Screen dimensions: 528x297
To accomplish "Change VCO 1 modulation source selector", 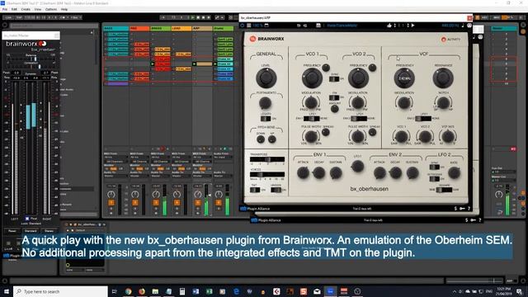I will point(312,119).
